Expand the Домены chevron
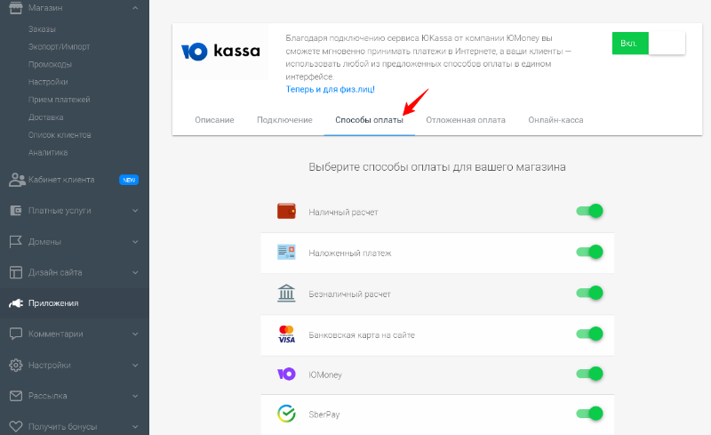The height and width of the screenshot is (435, 711). tap(135, 242)
